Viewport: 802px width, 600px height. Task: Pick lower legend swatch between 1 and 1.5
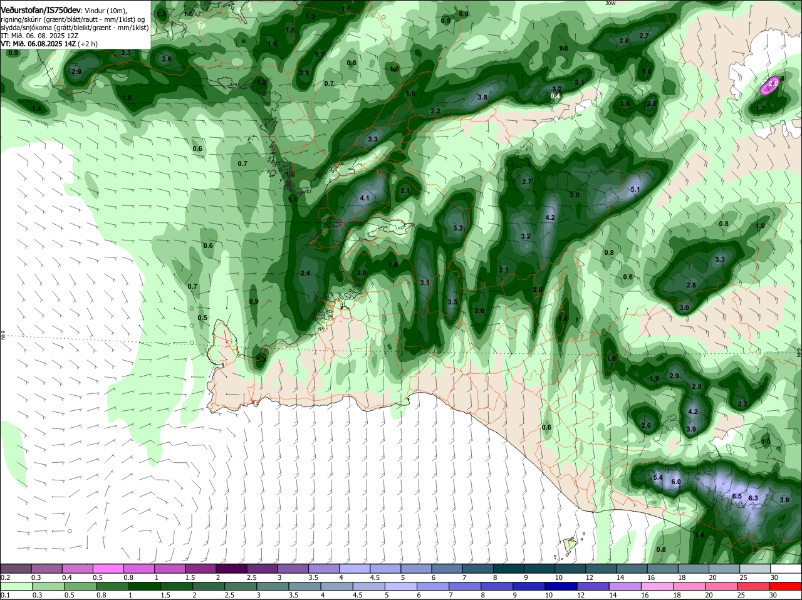[x=144, y=586]
